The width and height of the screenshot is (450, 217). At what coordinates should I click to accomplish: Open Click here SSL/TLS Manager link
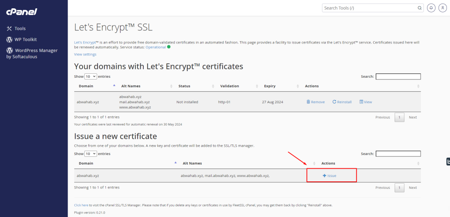click(81, 206)
